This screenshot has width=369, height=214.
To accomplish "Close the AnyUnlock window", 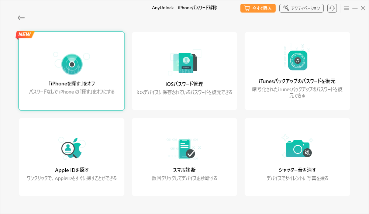I will 363,8.
